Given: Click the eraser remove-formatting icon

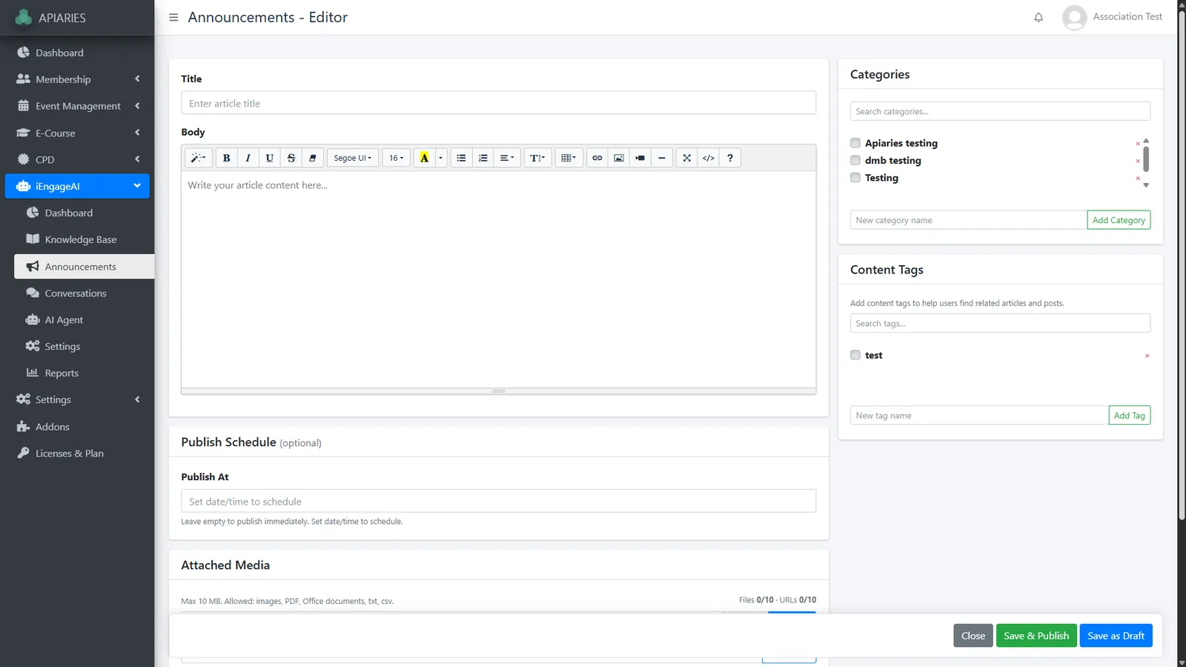Looking at the screenshot, I should pyautogui.click(x=312, y=158).
